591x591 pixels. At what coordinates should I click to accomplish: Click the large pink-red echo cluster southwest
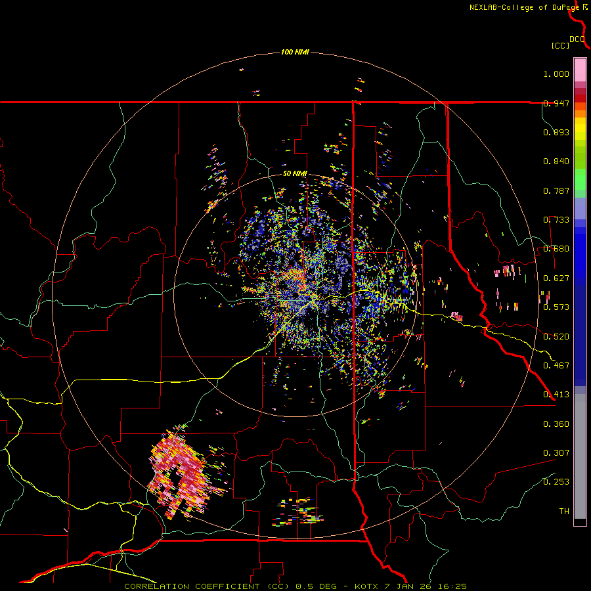[181, 475]
